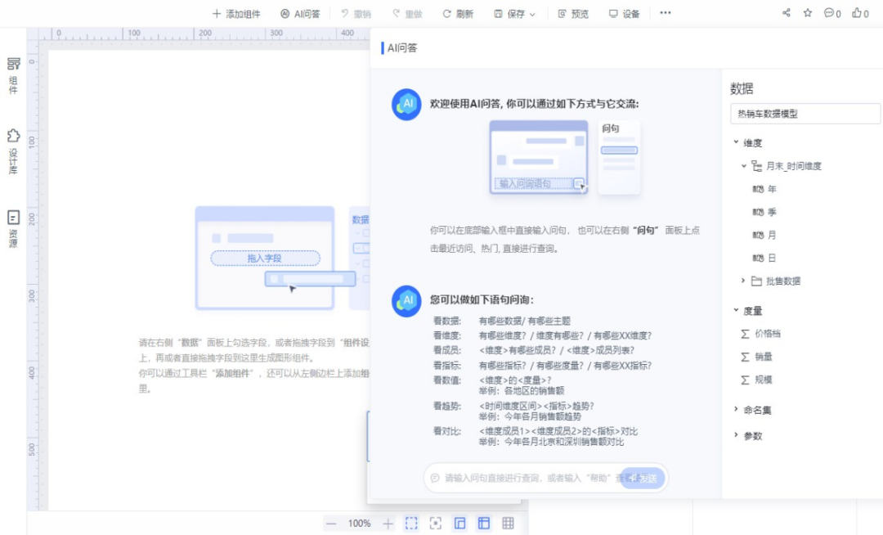Viewport: 883px width, 535px height.
Task: Switch to 设备 device view
Action: click(624, 12)
